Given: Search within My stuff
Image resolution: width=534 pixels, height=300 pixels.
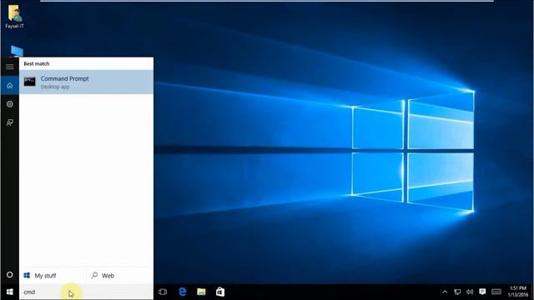Looking at the screenshot, I should click(52, 276).
